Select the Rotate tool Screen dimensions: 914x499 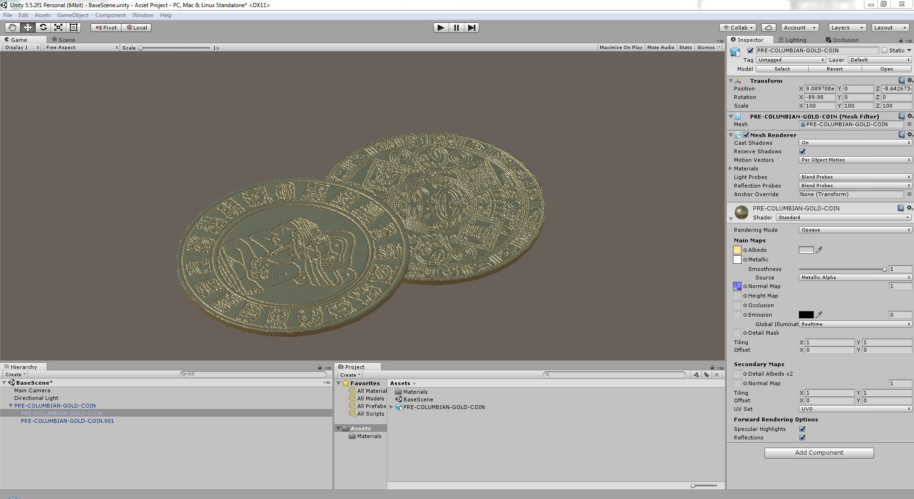click(x=43, y=27)
